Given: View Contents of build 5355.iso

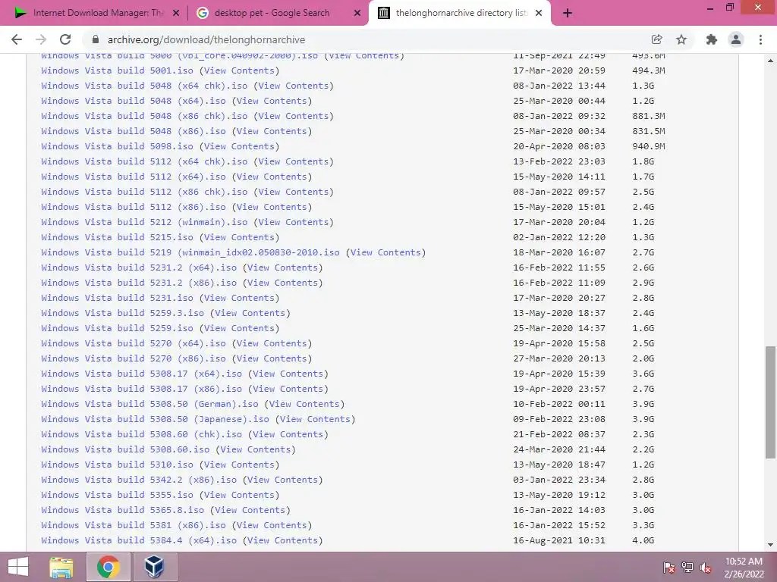Looking at the screenshot, I should (x=239, y=495).
